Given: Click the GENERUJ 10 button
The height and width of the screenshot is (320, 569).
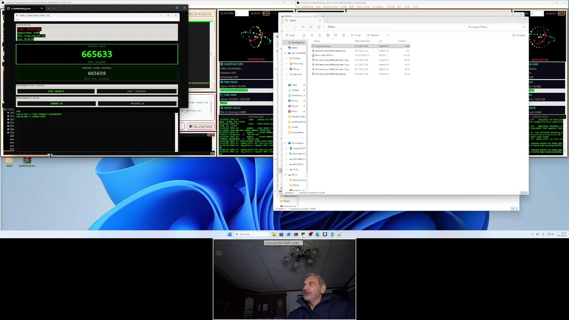Looking at the screenshot, I should click(x=56, y=104).
